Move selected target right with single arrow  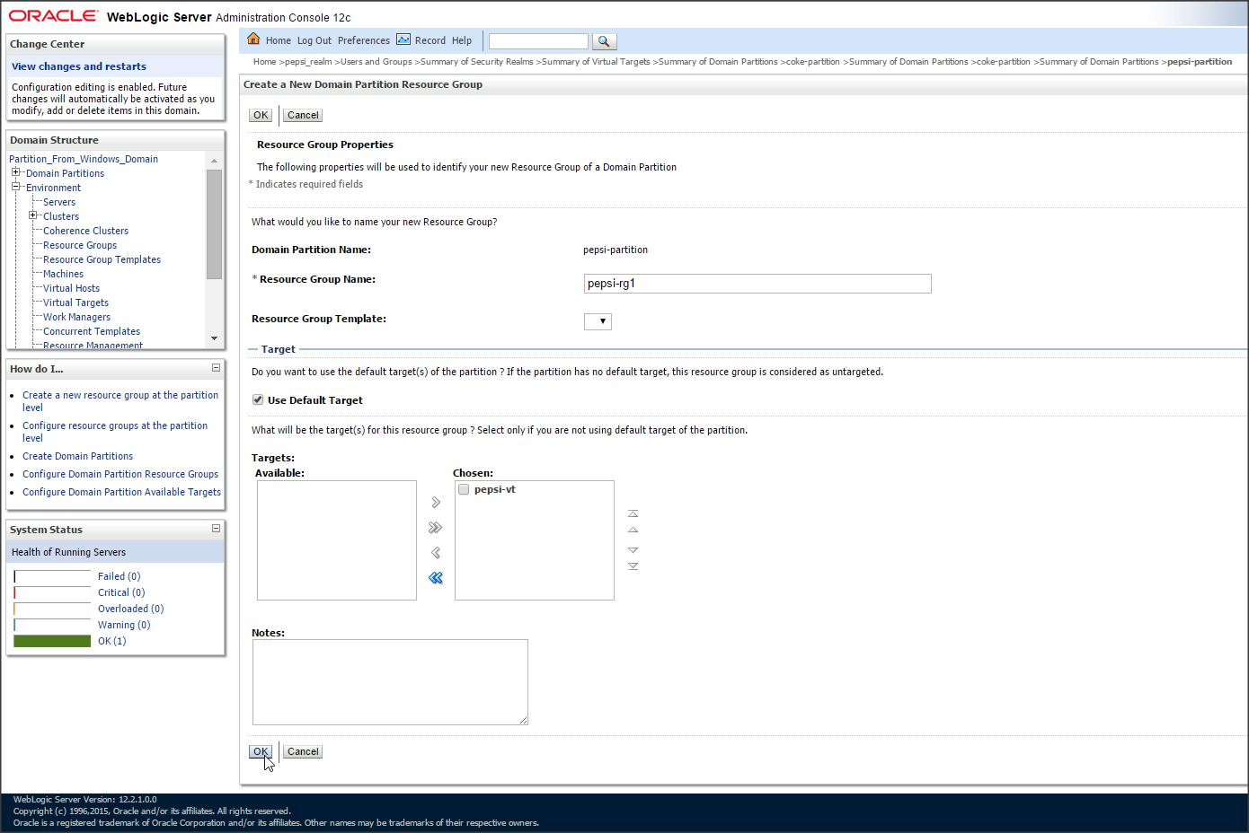pos(436,503)
